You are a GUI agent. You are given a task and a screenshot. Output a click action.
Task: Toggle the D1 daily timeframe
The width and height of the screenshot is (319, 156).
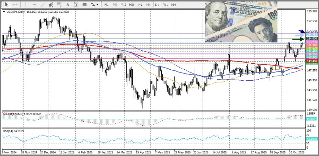[157, 5]
